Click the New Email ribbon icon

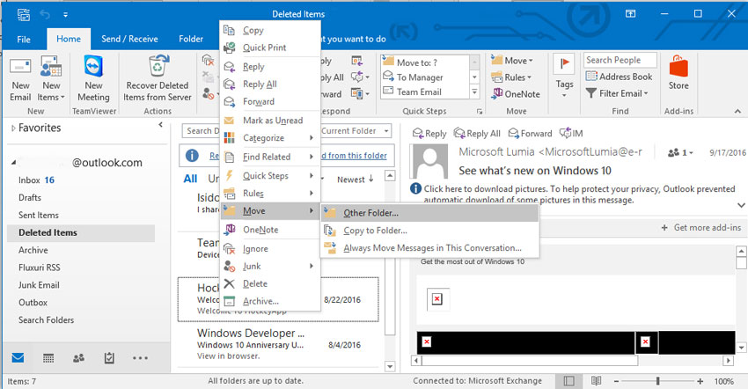coord(20,79)
